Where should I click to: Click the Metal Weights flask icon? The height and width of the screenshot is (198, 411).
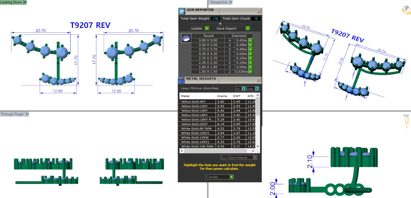(181, 80)
